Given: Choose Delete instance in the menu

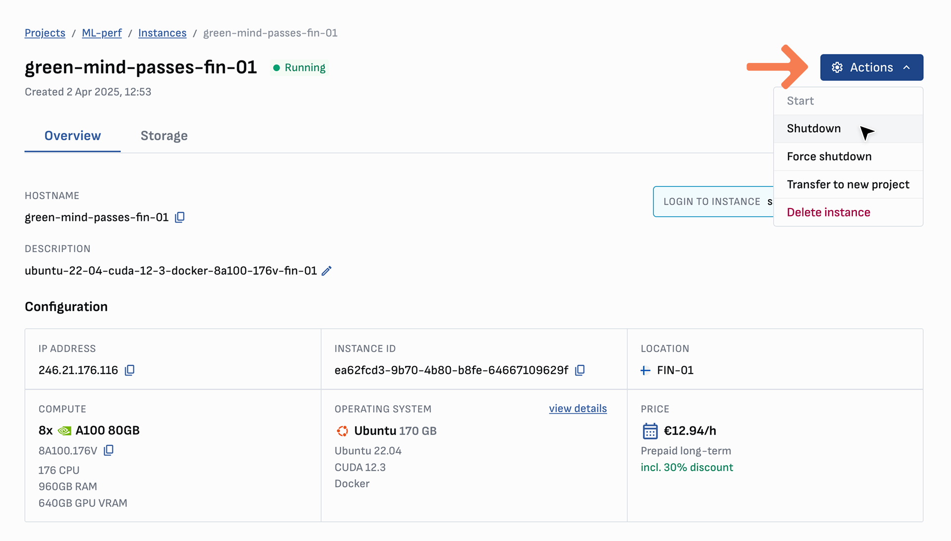Looking at the screenshot, I should 828,213.
